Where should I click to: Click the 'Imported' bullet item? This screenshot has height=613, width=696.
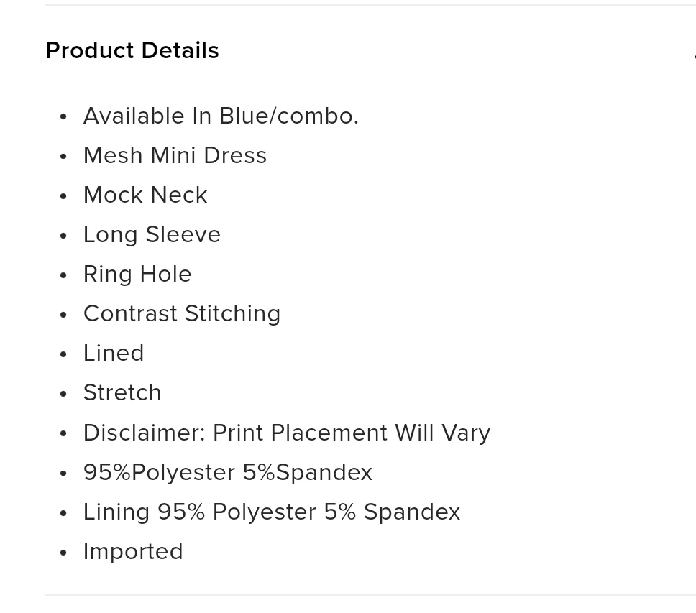(x=133, y=551)
